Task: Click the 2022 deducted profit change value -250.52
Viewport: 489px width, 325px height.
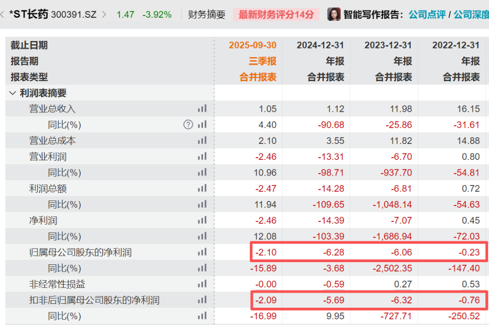Action: tap(464, 316)
